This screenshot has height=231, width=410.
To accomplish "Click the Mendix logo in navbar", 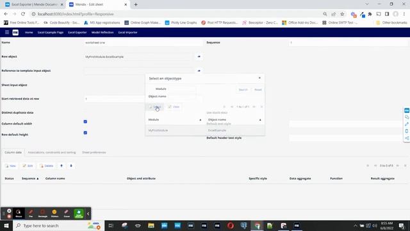I will (x=15, y=32).
